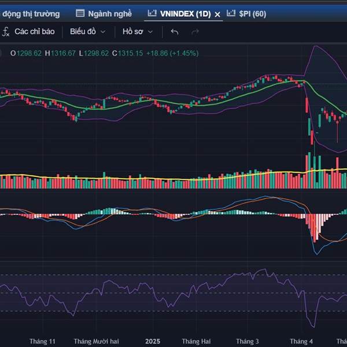The height and width of the screenshot is (347, 347).
Task: Click the Tháng 3 axis label
Action: coord(247,341)
